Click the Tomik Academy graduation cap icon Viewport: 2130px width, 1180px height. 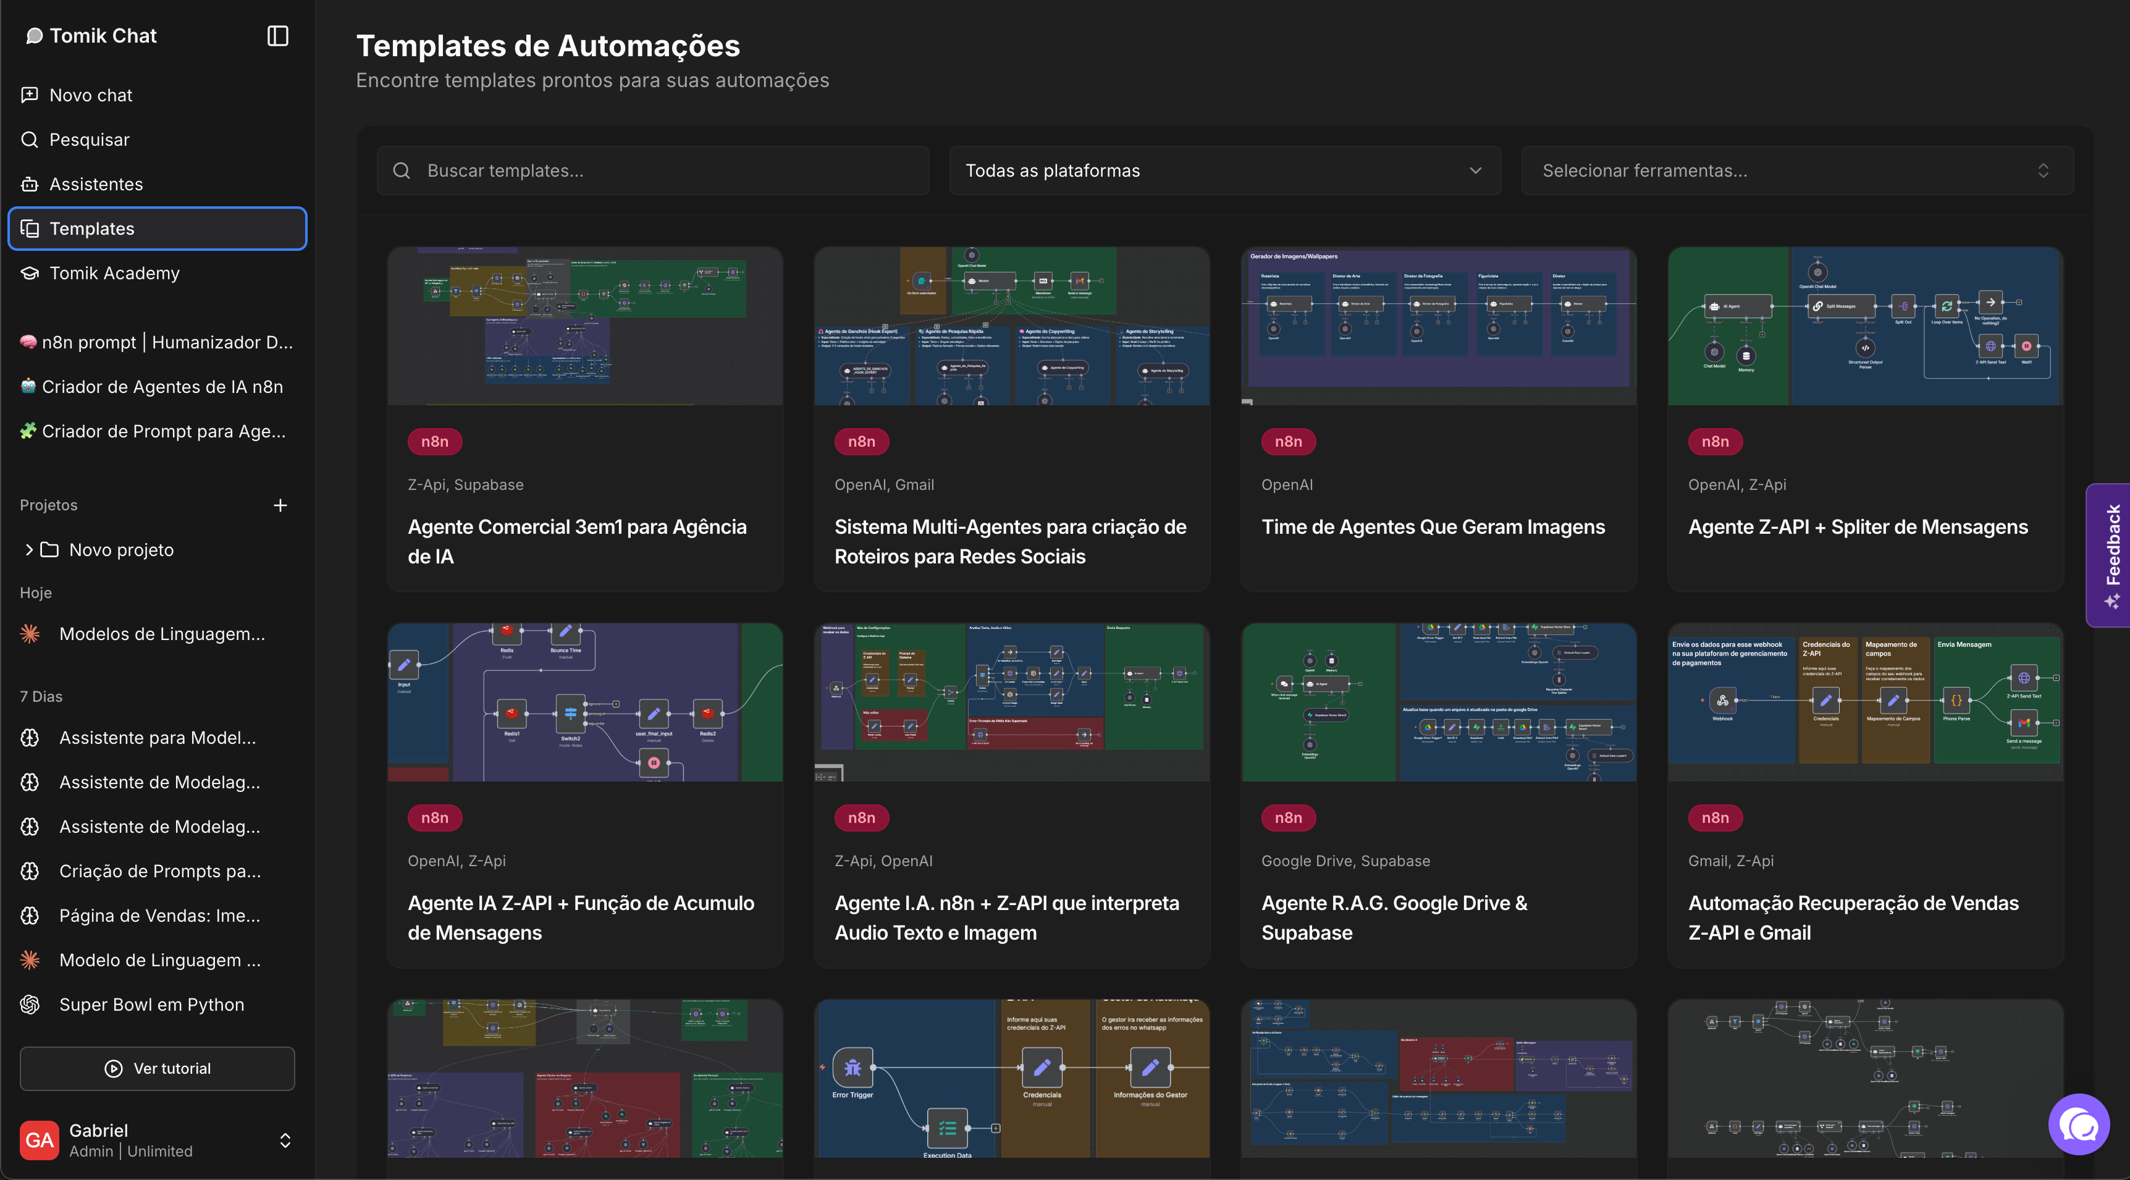pos(30,273)
